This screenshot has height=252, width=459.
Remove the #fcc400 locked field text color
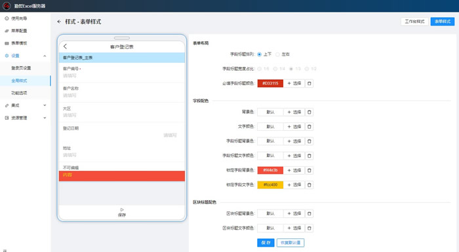point(309,185)
